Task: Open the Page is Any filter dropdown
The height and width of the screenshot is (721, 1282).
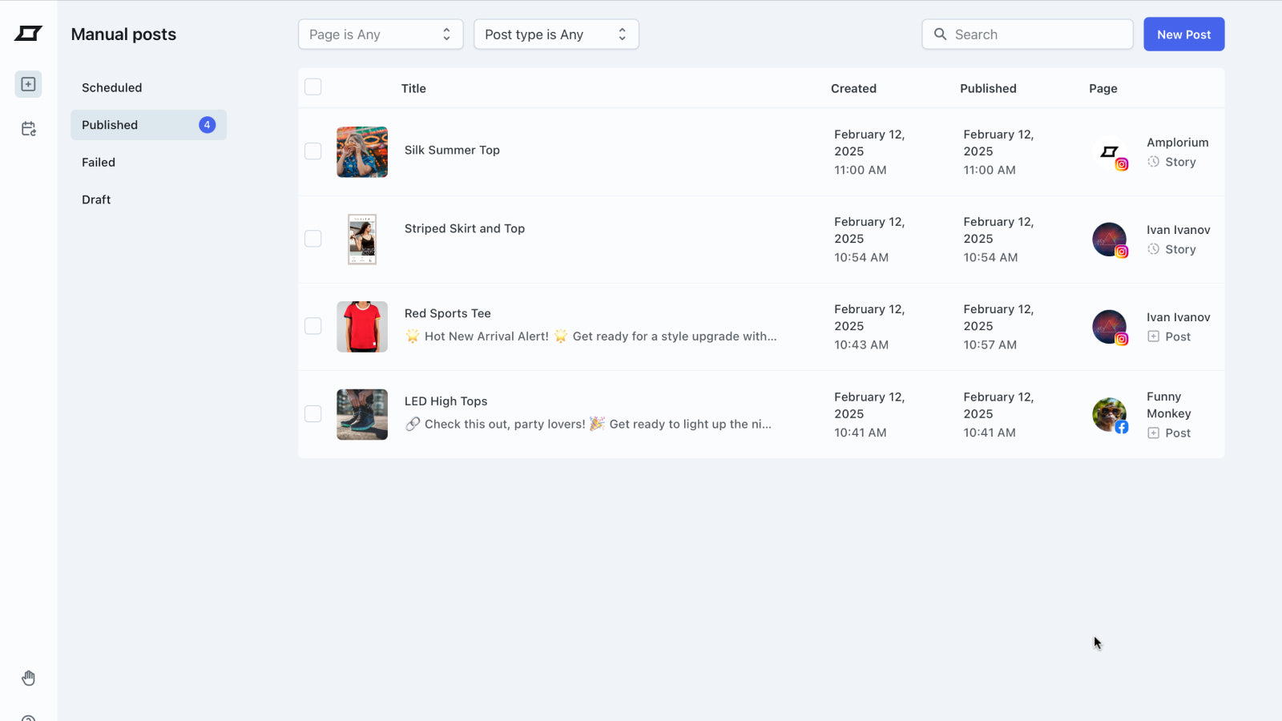Action: (381, 34)
